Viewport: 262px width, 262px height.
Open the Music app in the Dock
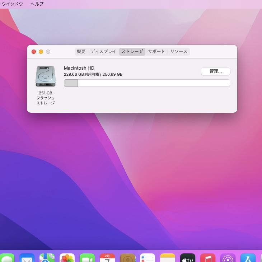pyautogui.click(x=208, y=258)
